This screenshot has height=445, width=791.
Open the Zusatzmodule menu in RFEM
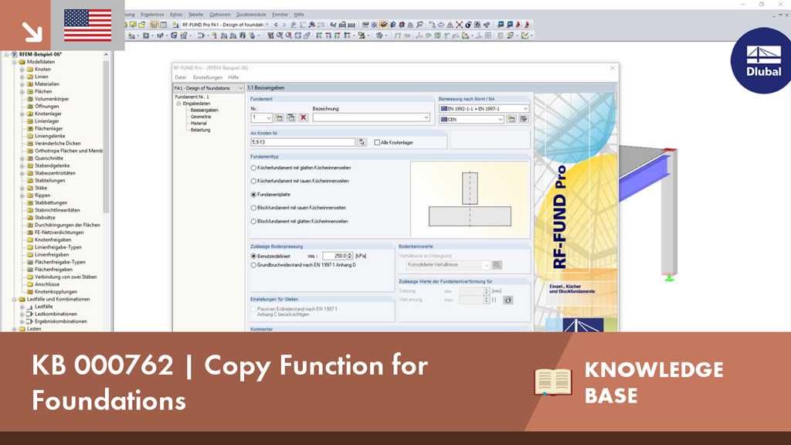coord(251,15)
